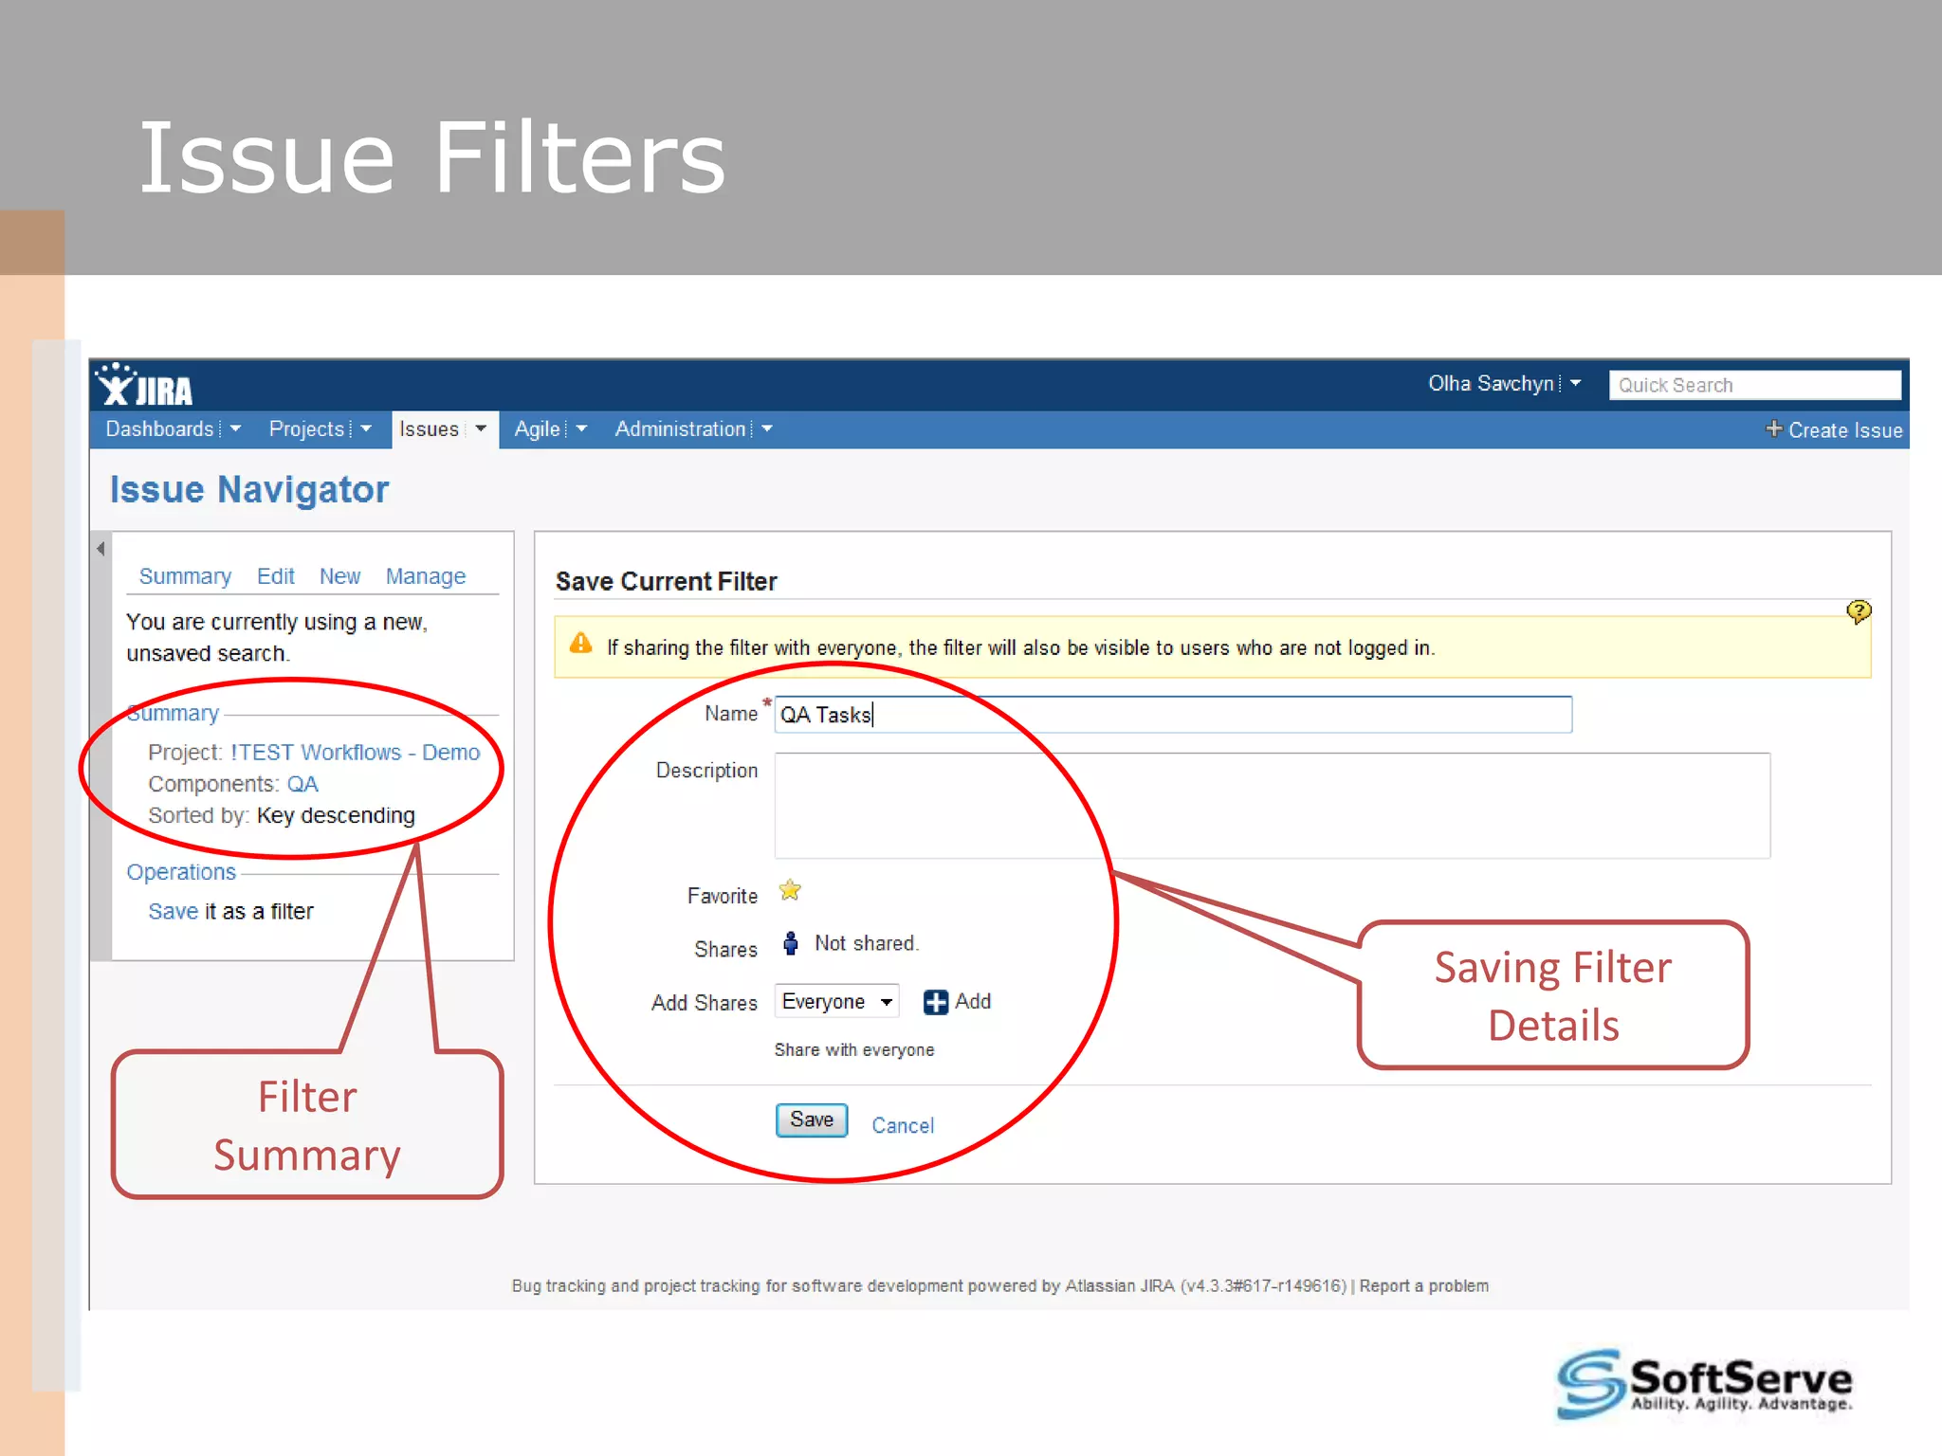Switch to the New tab
Image resolution: width=1942 pixels, height=1456 pixels.
pos(339,576)
